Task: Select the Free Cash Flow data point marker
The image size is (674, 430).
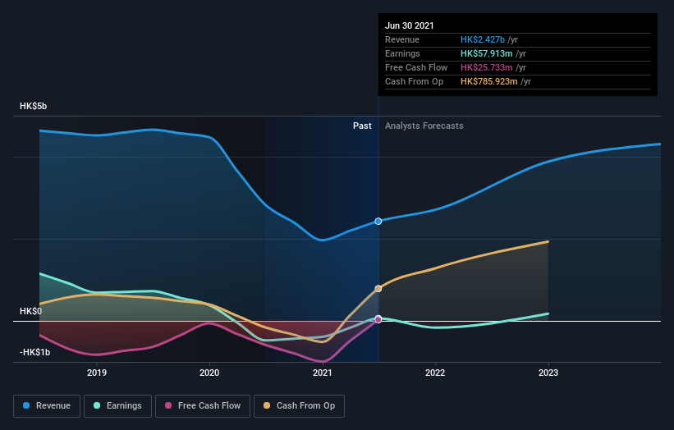Action: pos(378,320)
